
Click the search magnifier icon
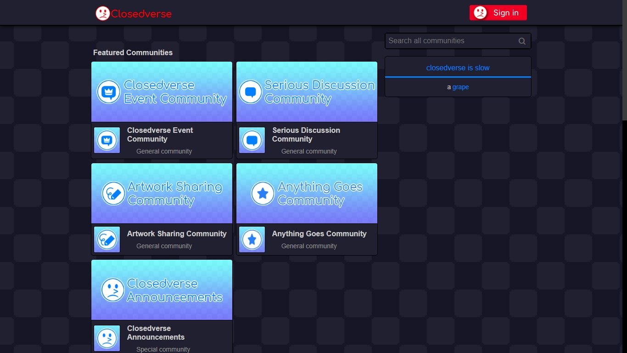coord(522,41)
